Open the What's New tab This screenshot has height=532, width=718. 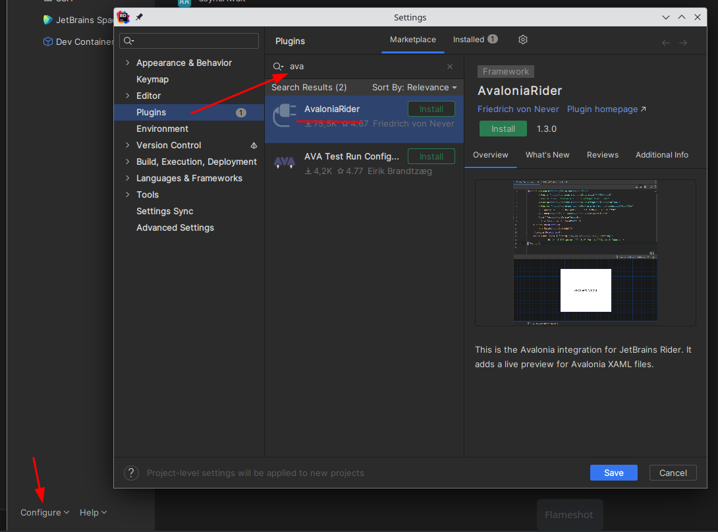547,155
